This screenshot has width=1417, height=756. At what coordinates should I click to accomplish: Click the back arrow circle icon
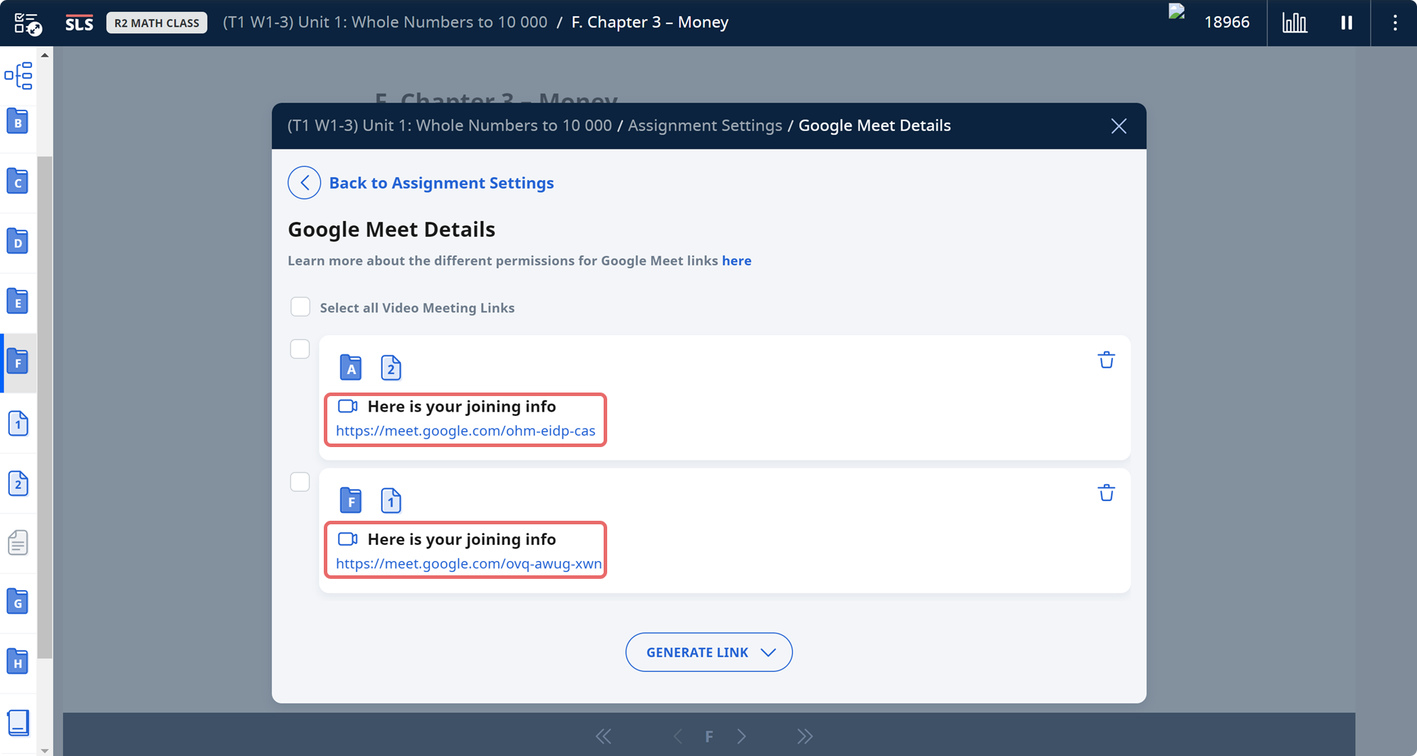(305, 183)
